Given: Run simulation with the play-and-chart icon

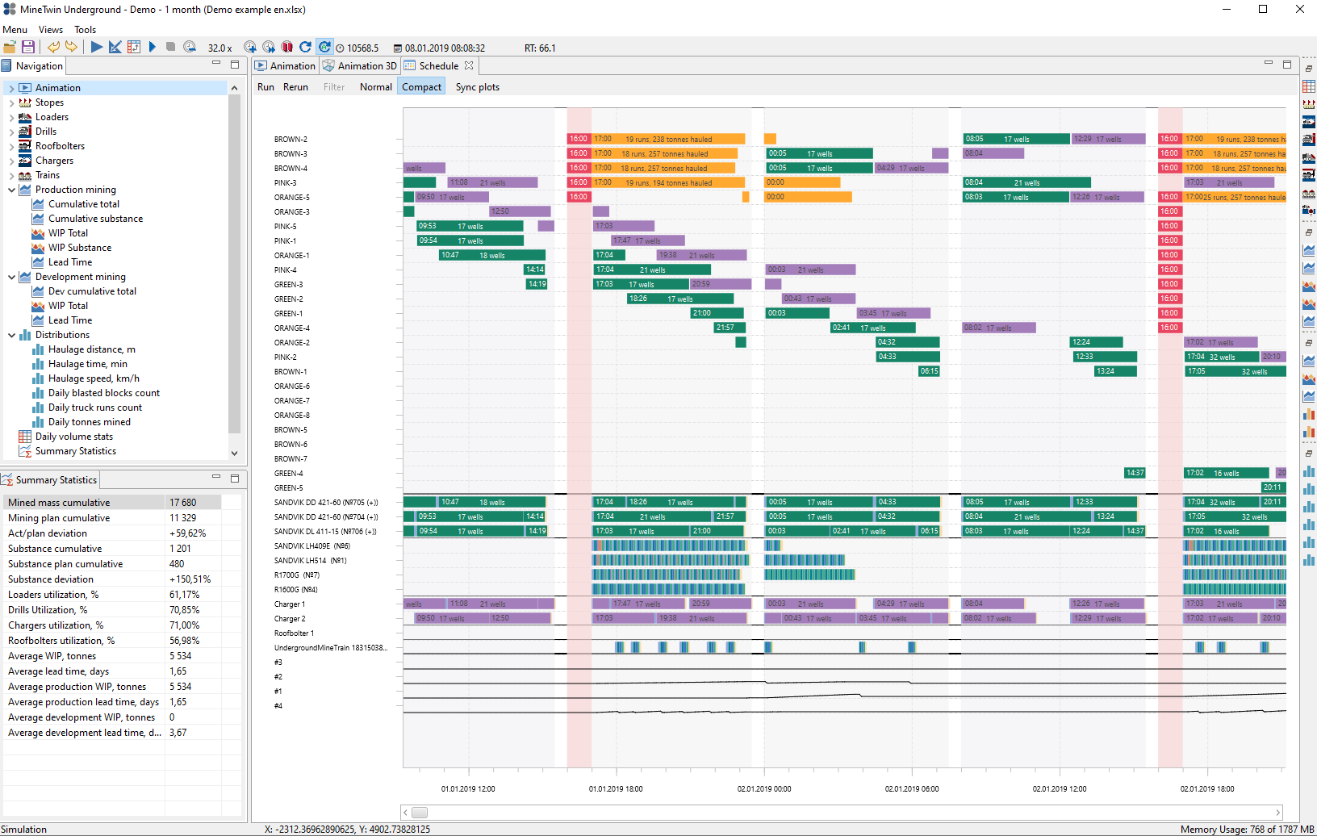Looking at the screenshot, I should coord(115,48).
